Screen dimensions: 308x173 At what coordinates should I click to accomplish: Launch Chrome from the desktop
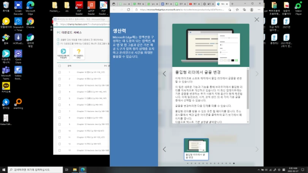click(x=30, y=23)
